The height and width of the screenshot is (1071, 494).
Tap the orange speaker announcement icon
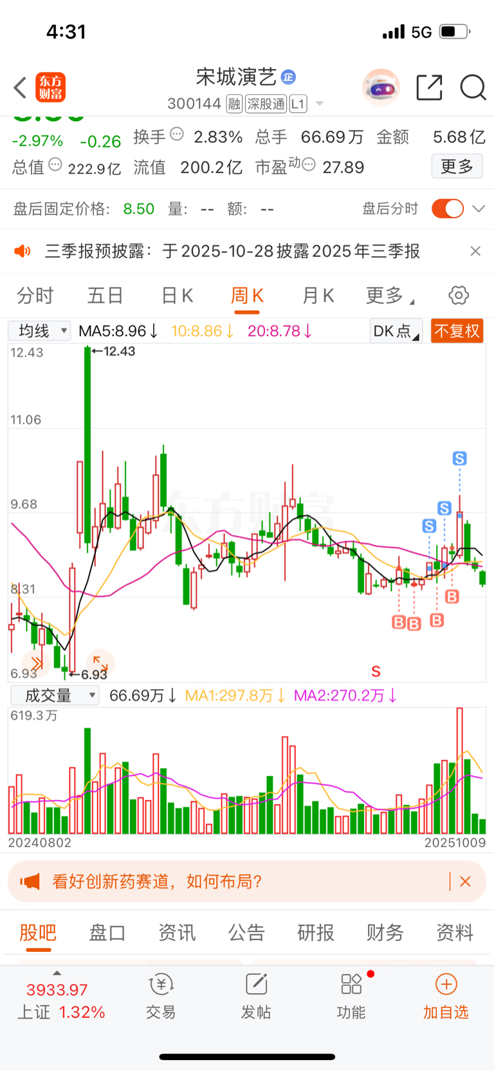point(23,251)
